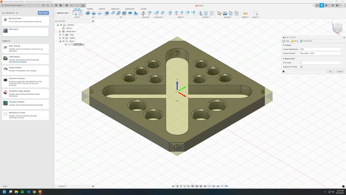The image size is (346, 195).
Task: Open Spotify from the Windows taskbar
Action: click(x=22, y=192)
